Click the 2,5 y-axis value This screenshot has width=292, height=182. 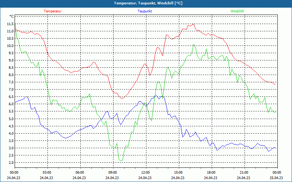coord(11,155)
